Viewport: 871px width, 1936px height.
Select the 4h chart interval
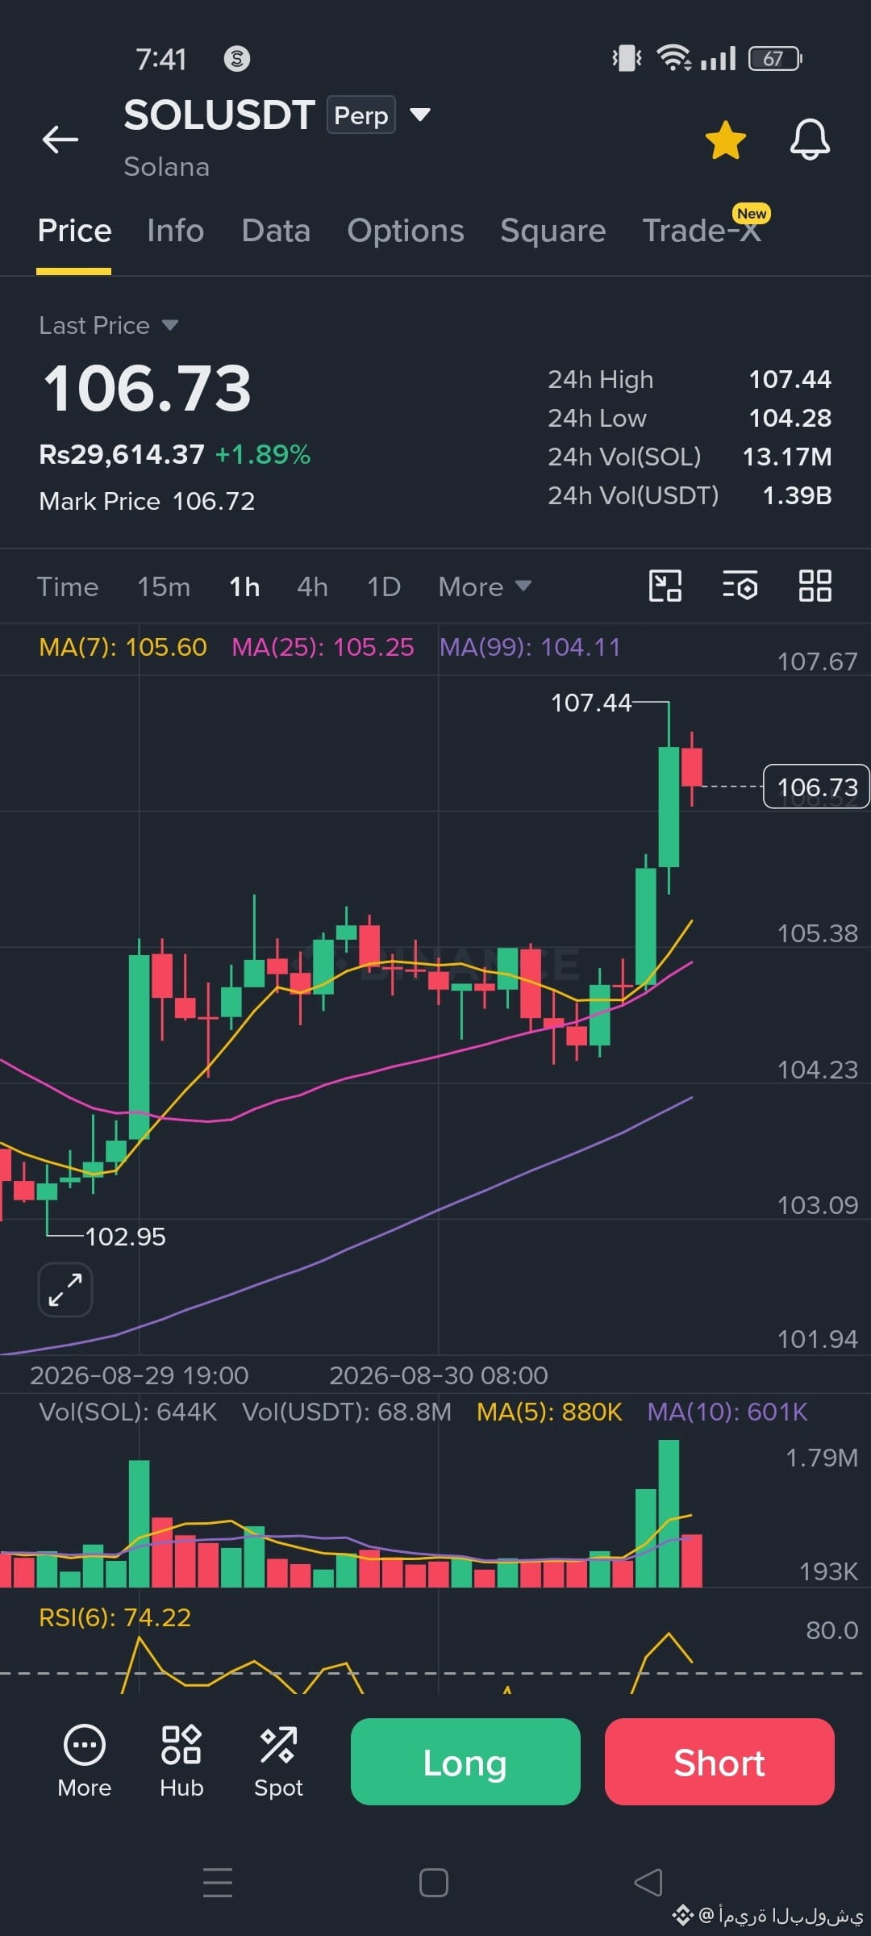[x=312, y=586]
